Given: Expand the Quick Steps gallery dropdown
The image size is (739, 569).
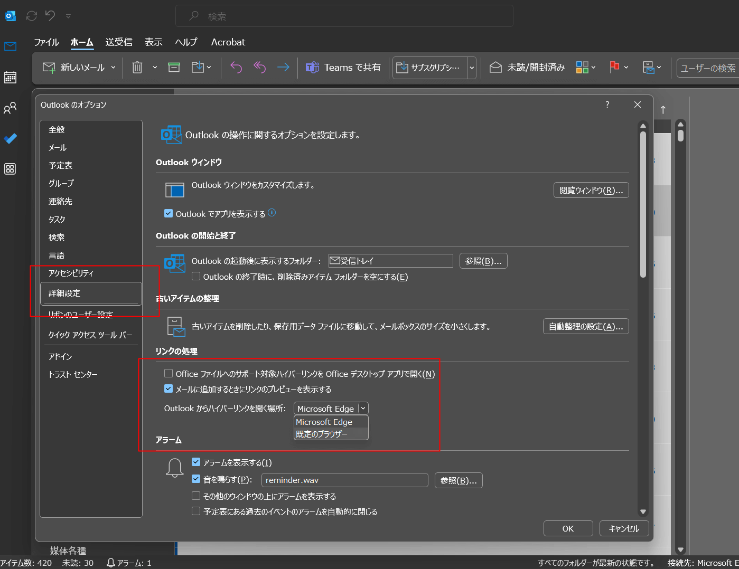Looking at the screenshot, I should [472, 68].
